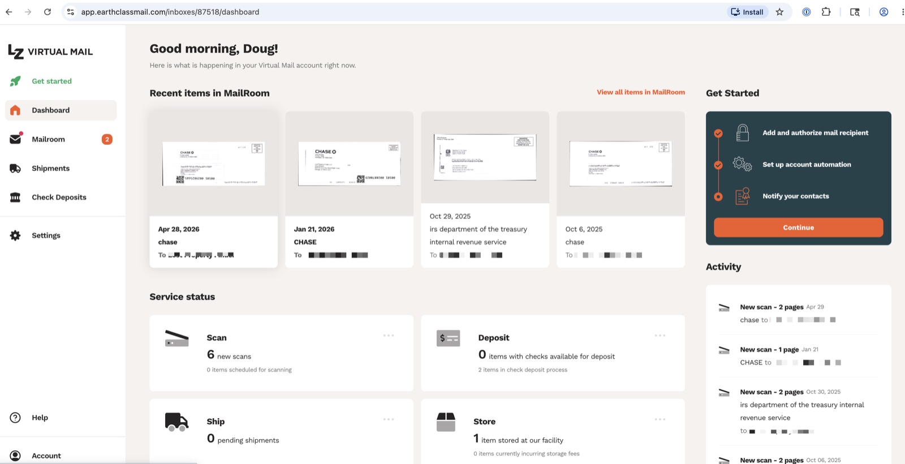Screen dimensions: 905x464
Task: Click the gears icon beside Set up account automation
Action: click(742, 164)
